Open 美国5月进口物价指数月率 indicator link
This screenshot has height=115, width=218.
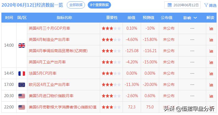tap(51, 96)
